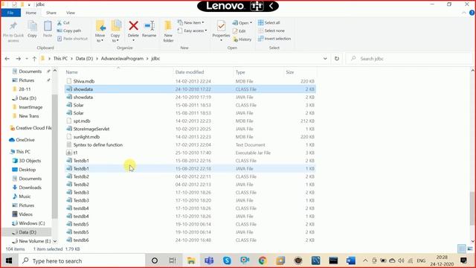Click the taskbar search box
Screen dimensions: 476x268
coord(82,261)
